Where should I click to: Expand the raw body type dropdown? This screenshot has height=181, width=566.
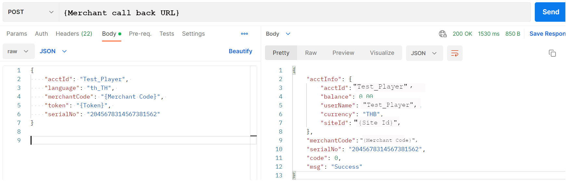coord(19,51)
